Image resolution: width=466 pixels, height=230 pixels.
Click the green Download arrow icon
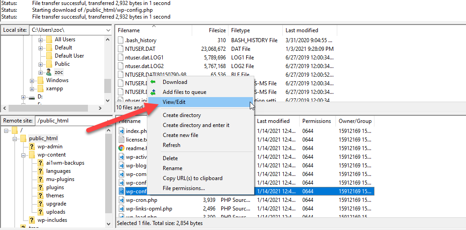(153, 82)
